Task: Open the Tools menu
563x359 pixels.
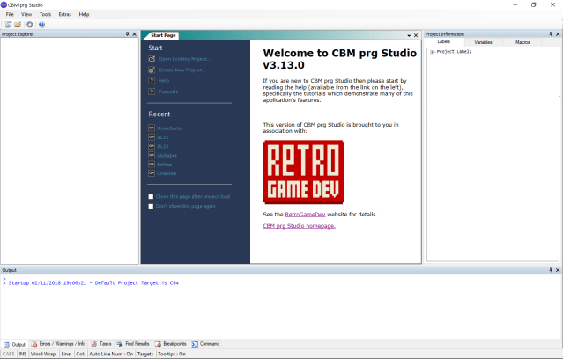Action: point(45,14)
